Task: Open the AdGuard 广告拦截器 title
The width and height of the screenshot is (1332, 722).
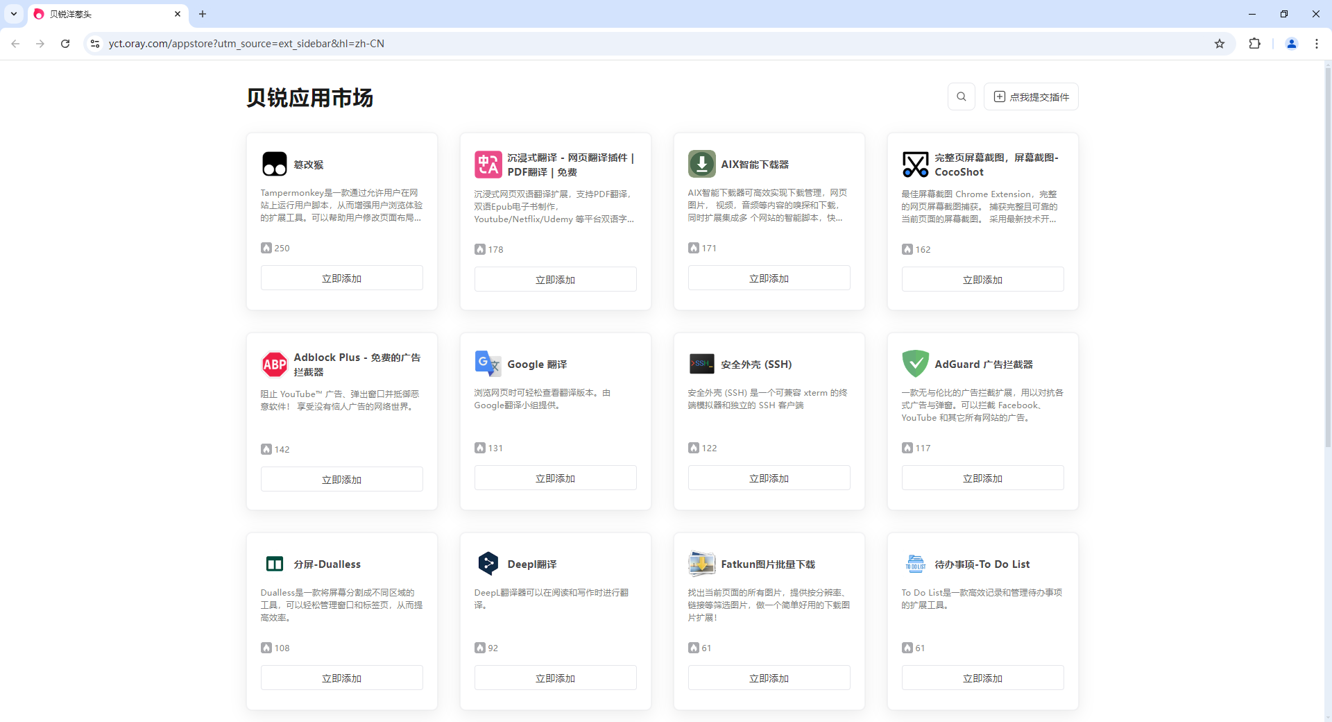Action: [984, 364]
